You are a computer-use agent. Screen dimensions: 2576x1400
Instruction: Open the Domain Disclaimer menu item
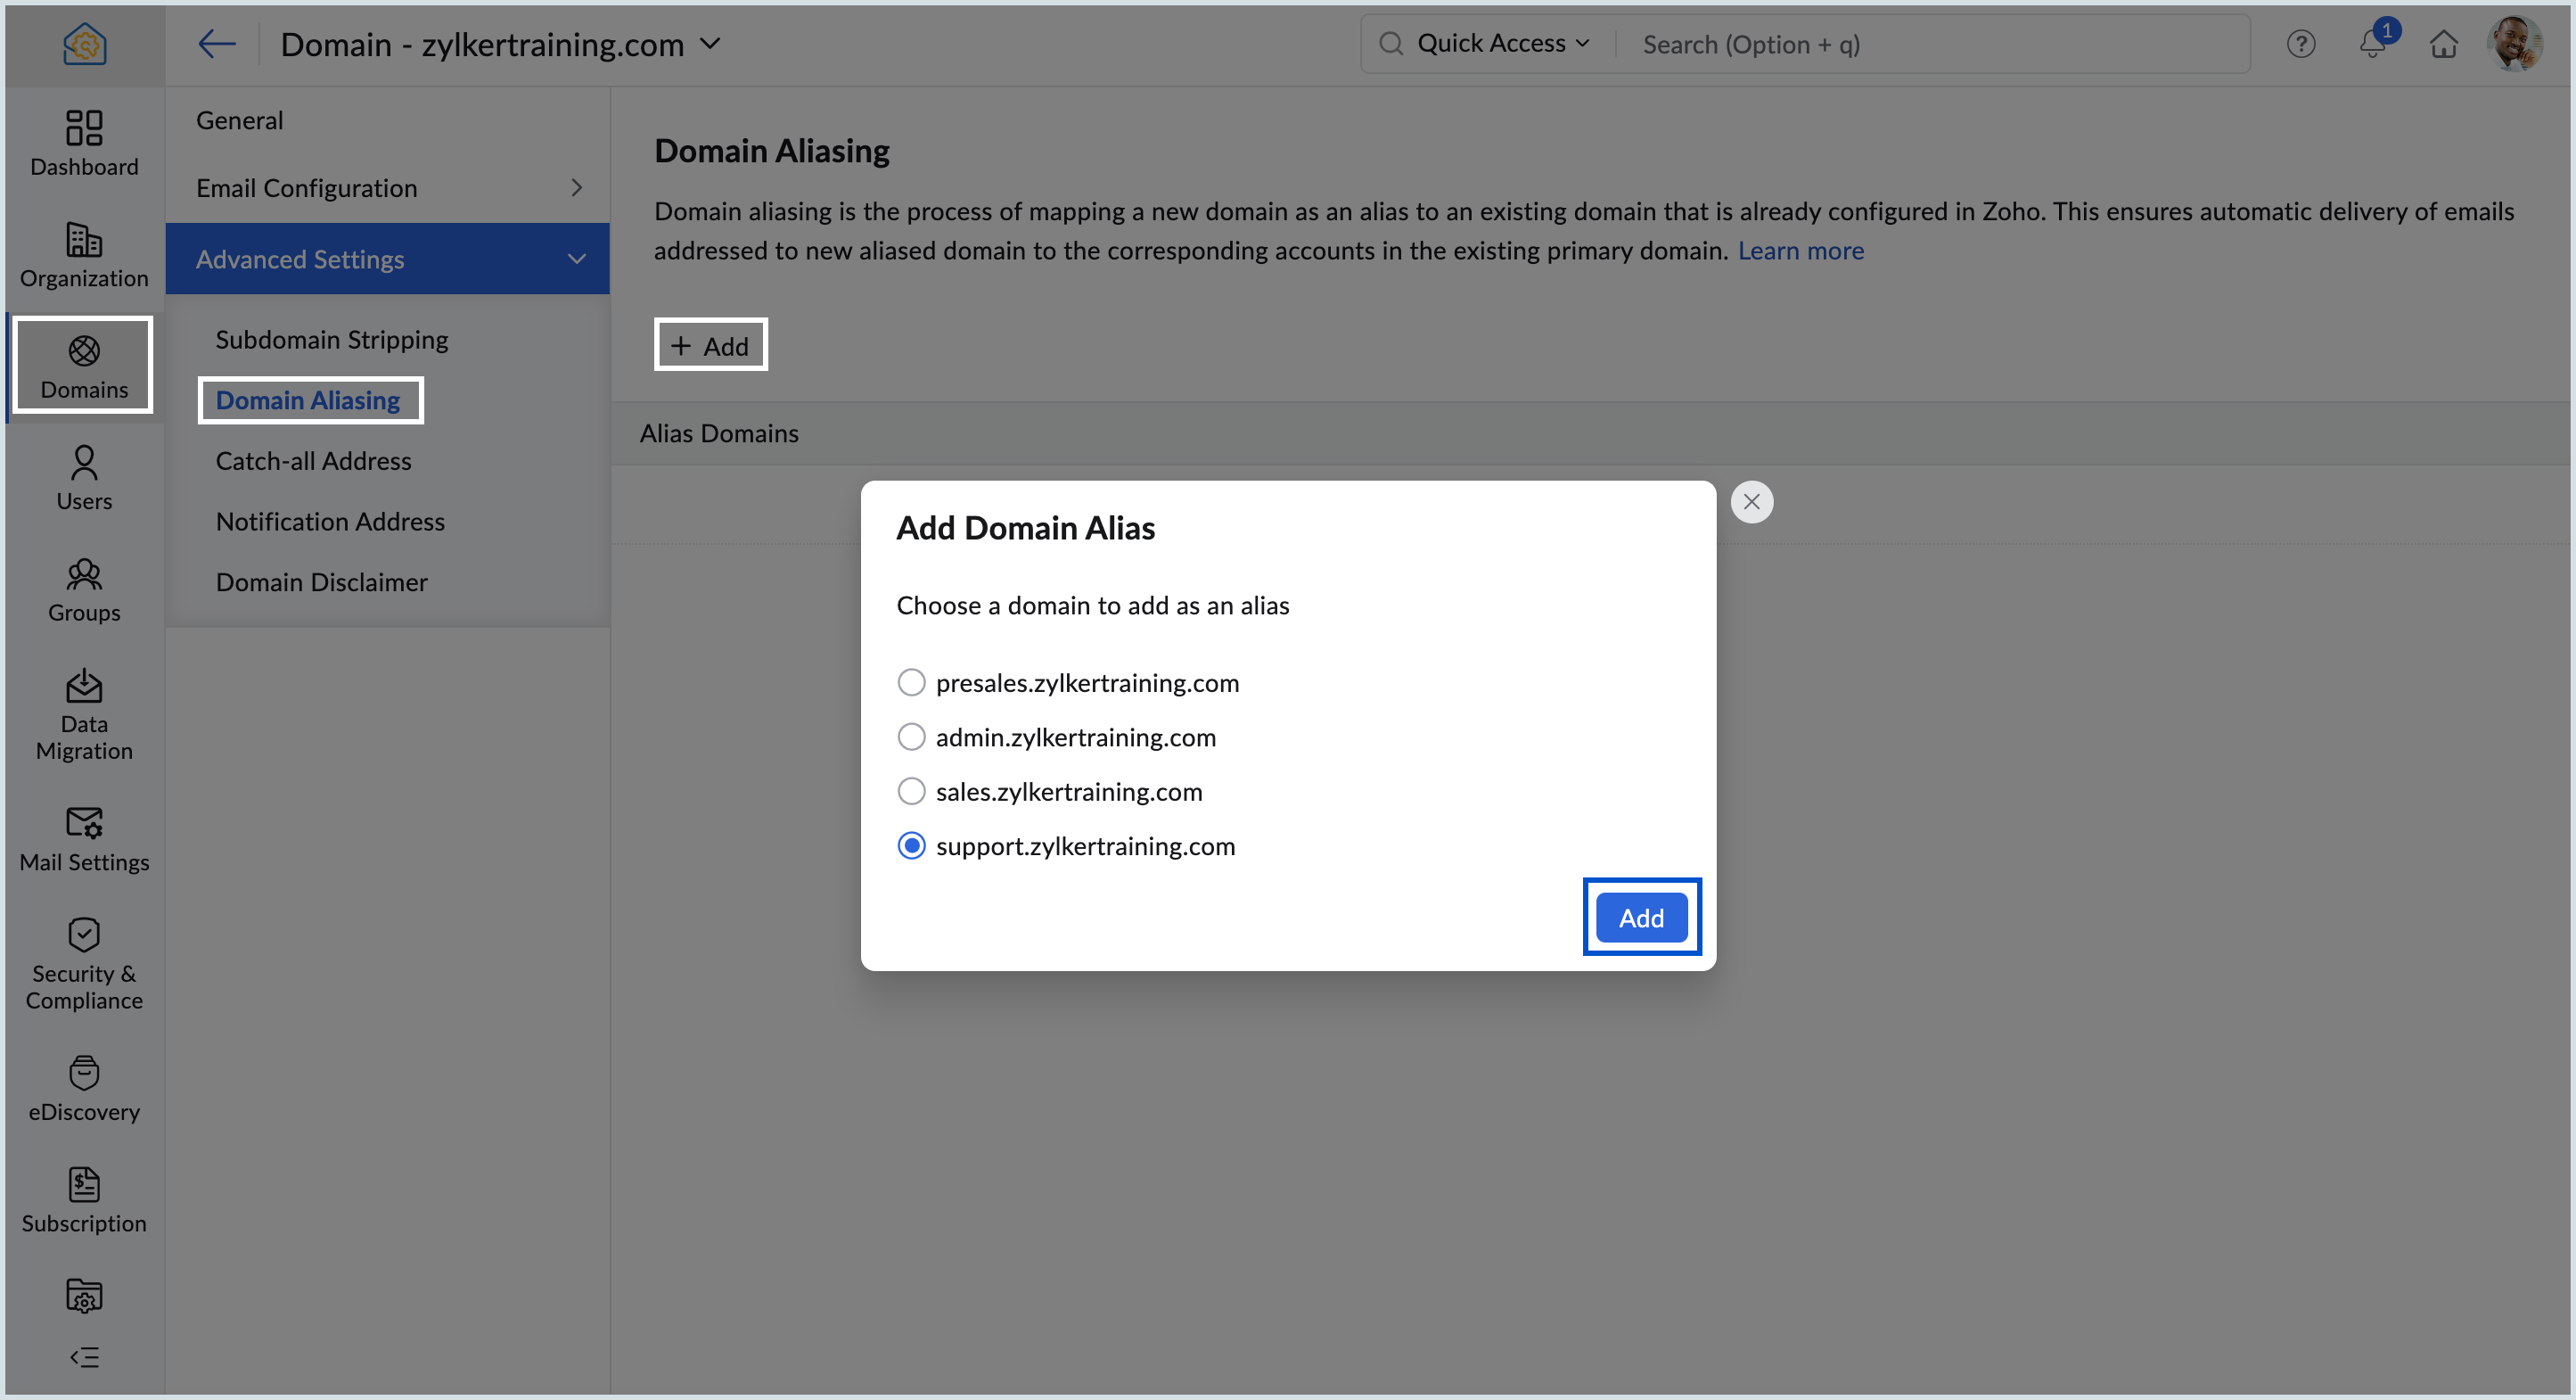pos(321,582)
